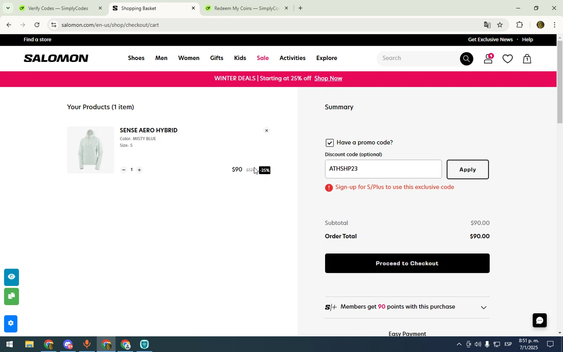Close the Shopping Basket tab
This screenshot has width=563, height=352.
point(193,8)
